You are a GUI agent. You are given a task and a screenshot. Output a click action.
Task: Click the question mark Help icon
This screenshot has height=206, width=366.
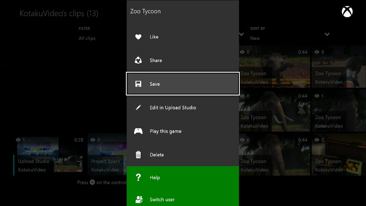[138, 178]
